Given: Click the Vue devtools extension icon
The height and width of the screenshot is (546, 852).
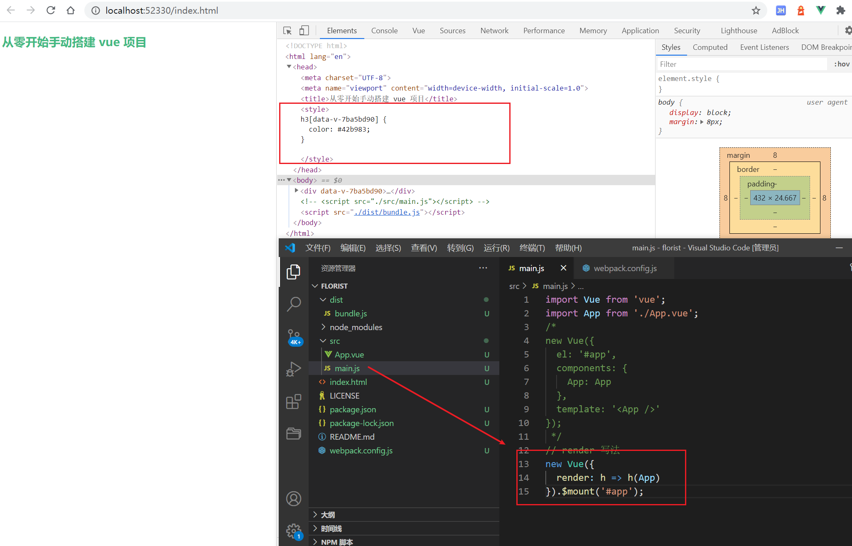Looking at the screenshot, I should [820, 10].
